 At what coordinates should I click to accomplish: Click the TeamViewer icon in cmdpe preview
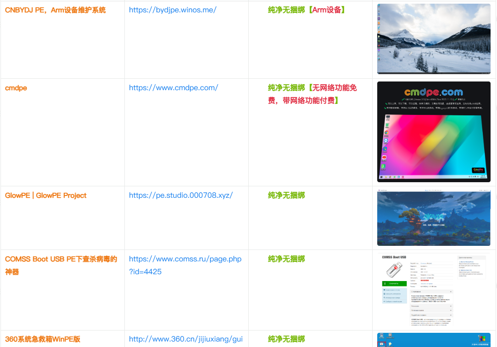coord(386,141)
